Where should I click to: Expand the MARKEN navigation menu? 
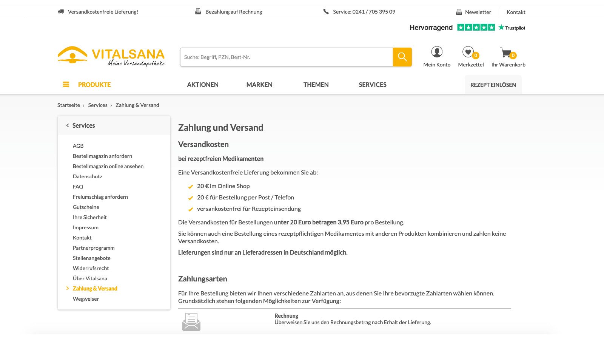(259, 85)
